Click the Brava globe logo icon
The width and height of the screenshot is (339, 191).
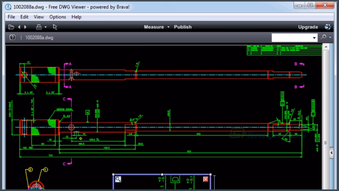coord(328,27)
